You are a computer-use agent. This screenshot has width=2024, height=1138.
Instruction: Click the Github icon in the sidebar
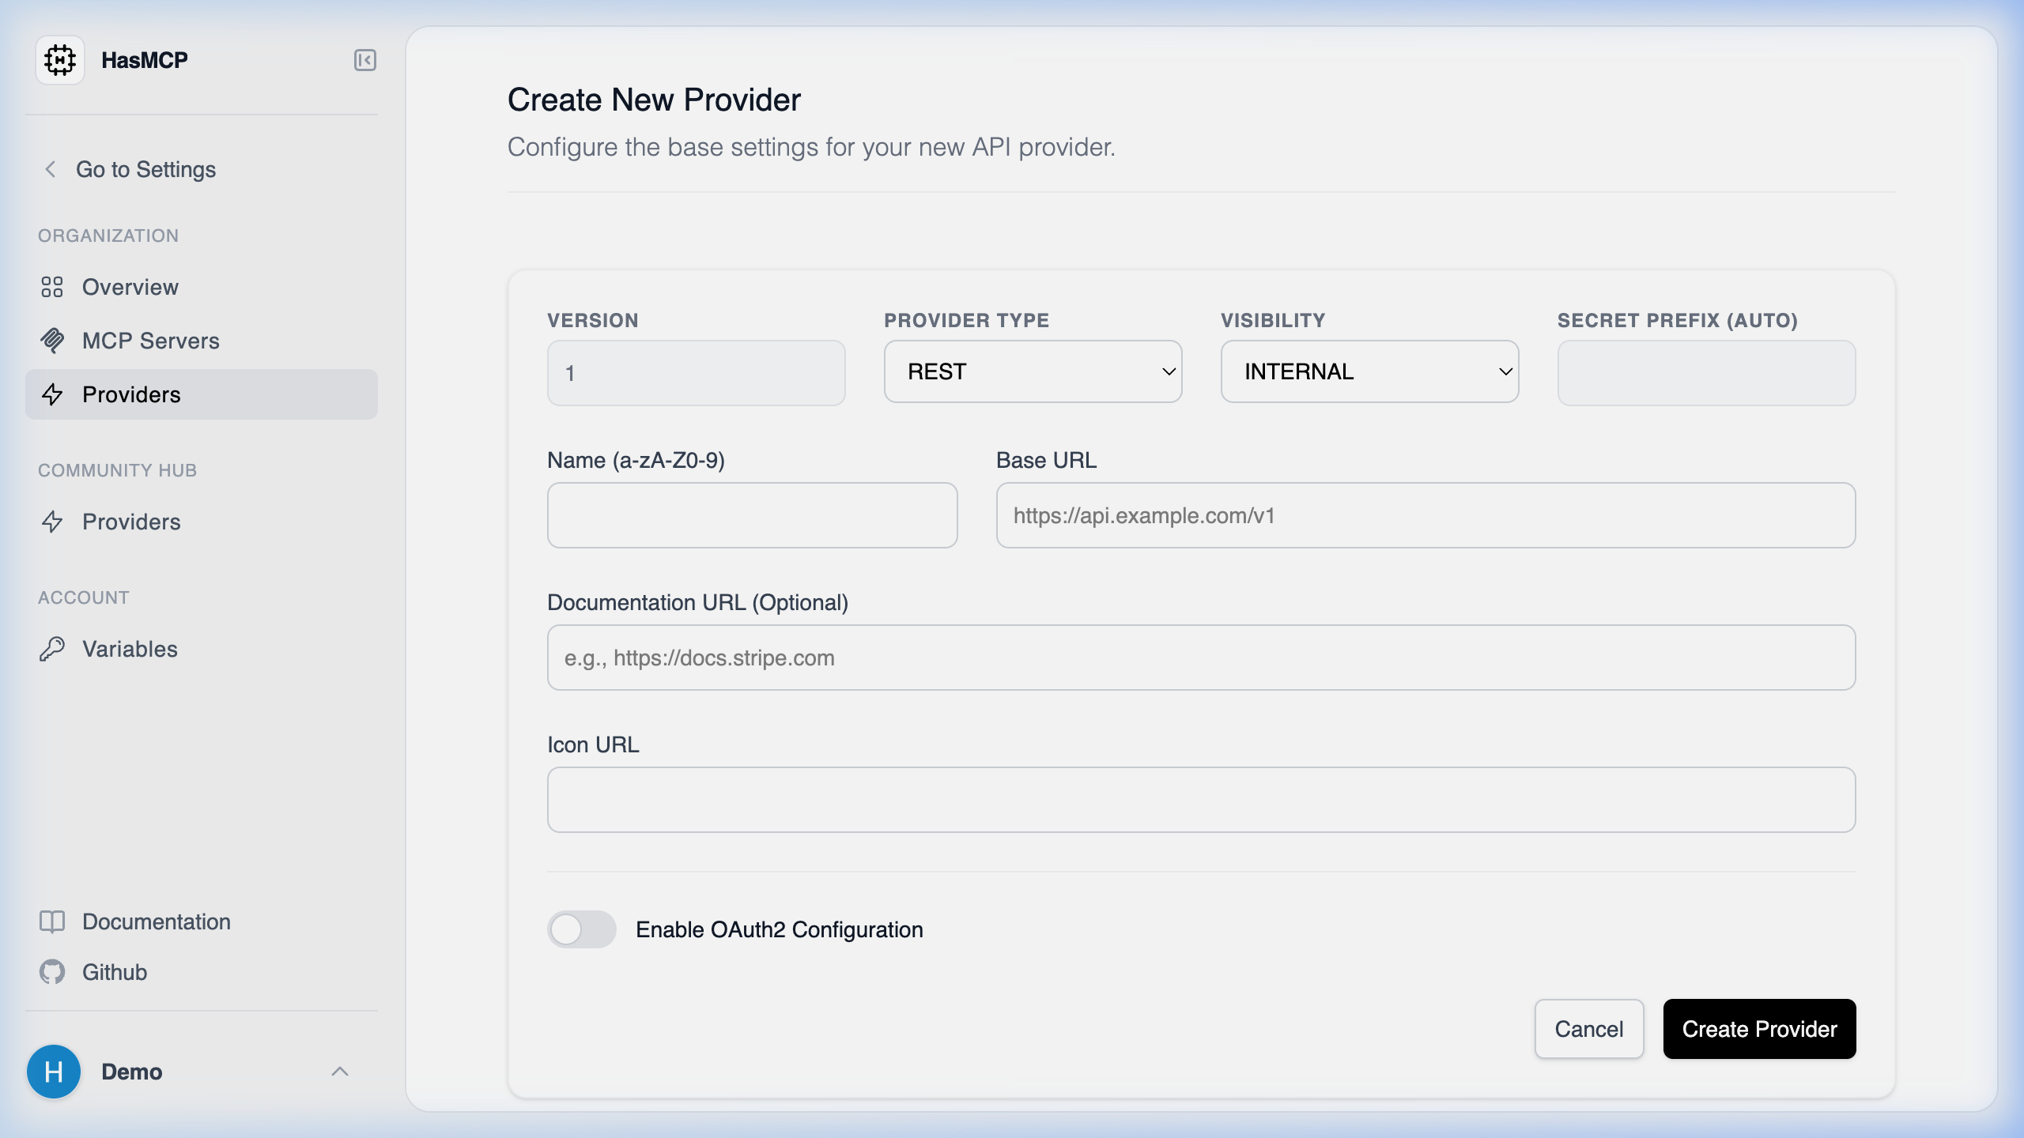(53, 972)
